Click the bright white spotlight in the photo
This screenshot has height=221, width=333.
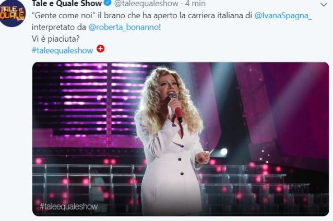(224, 151)
